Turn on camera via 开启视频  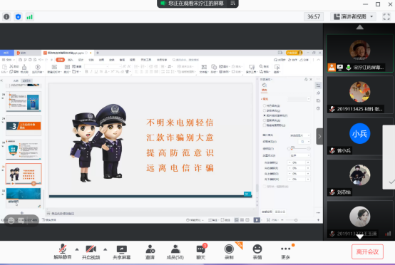91,251
